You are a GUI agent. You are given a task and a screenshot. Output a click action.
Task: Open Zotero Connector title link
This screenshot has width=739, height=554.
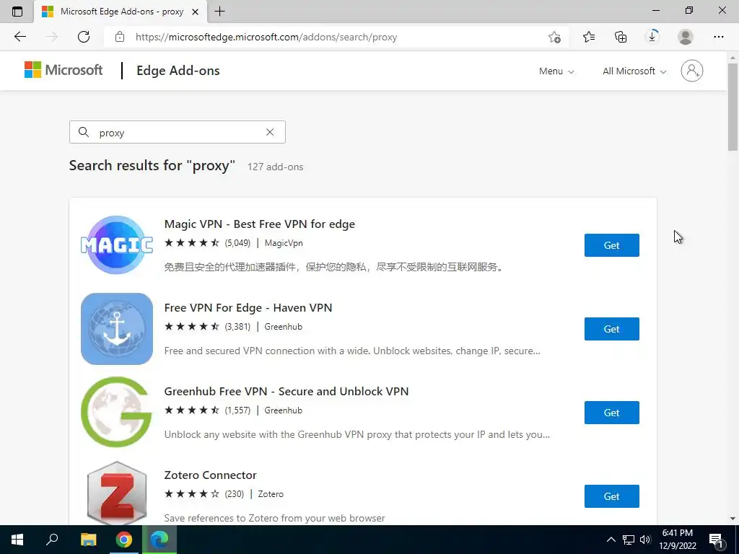[211, 475]
